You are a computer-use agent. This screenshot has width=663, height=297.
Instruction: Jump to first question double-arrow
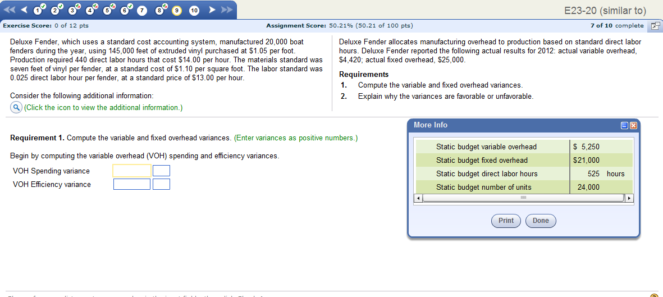(10, 10)
